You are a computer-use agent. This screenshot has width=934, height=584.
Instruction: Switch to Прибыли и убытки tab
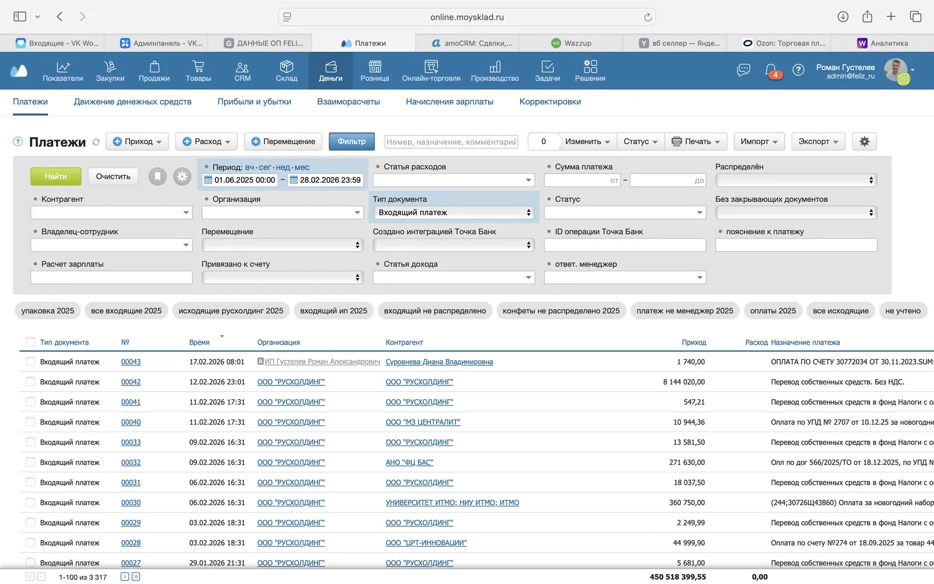tap(255, 102)
